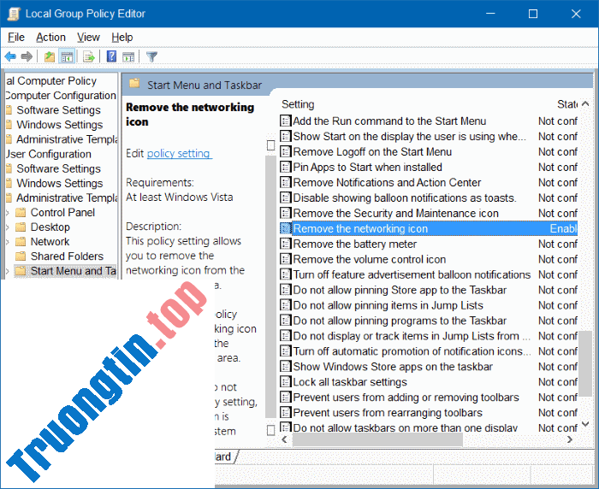Open the Help menu
Screen dimensions: 599x489
click(x=122, y=37)
